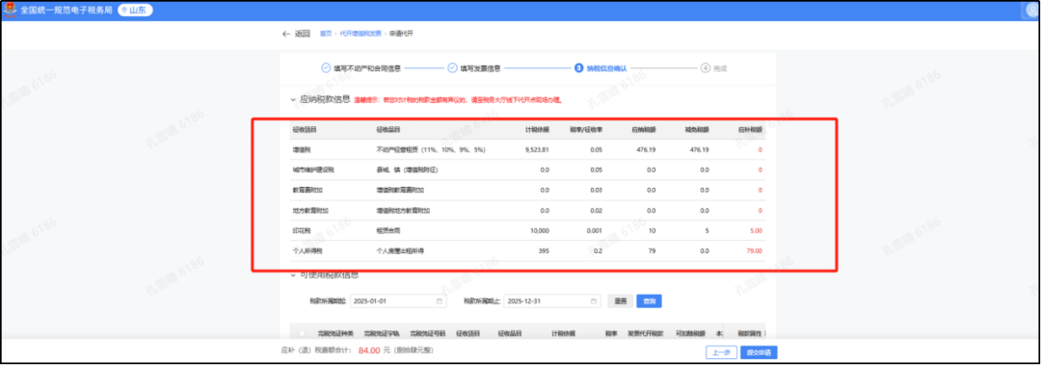Click the red 5.00 amount
The image size is (1041, 365).
757,231
